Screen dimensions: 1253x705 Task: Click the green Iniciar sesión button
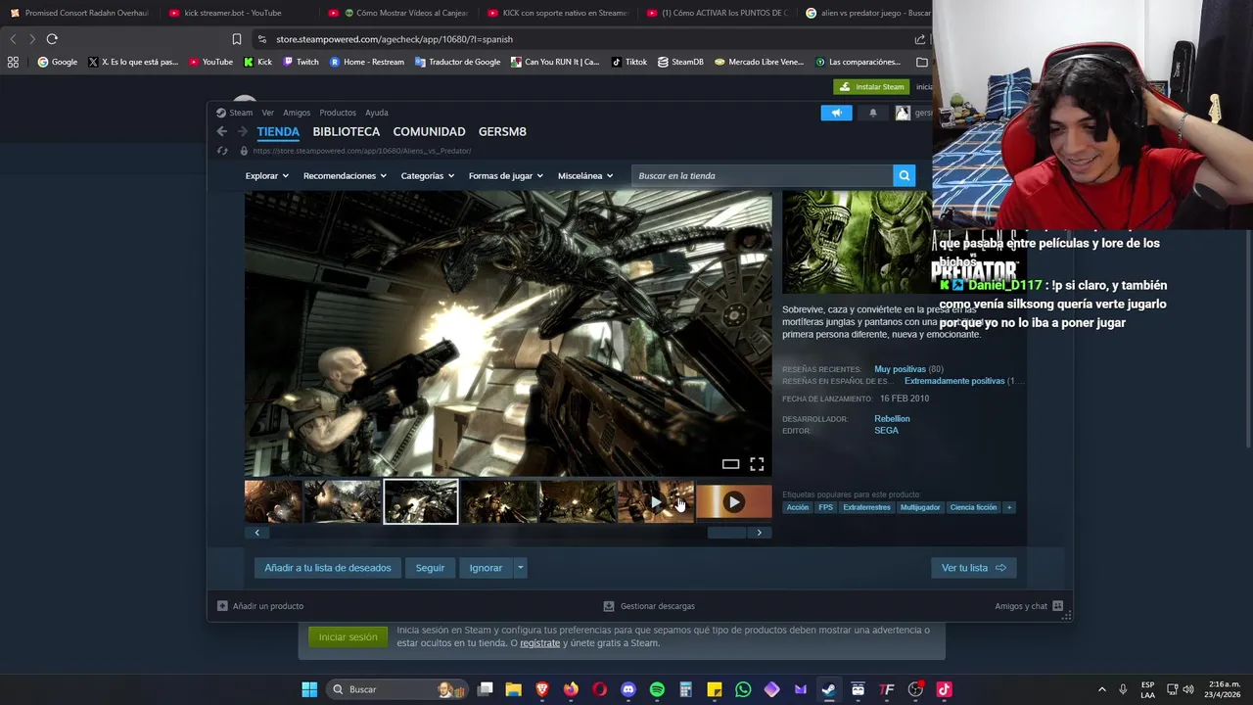[x=348, y=637]
